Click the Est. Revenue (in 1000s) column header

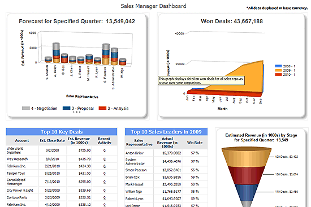[x=79, y=140]
